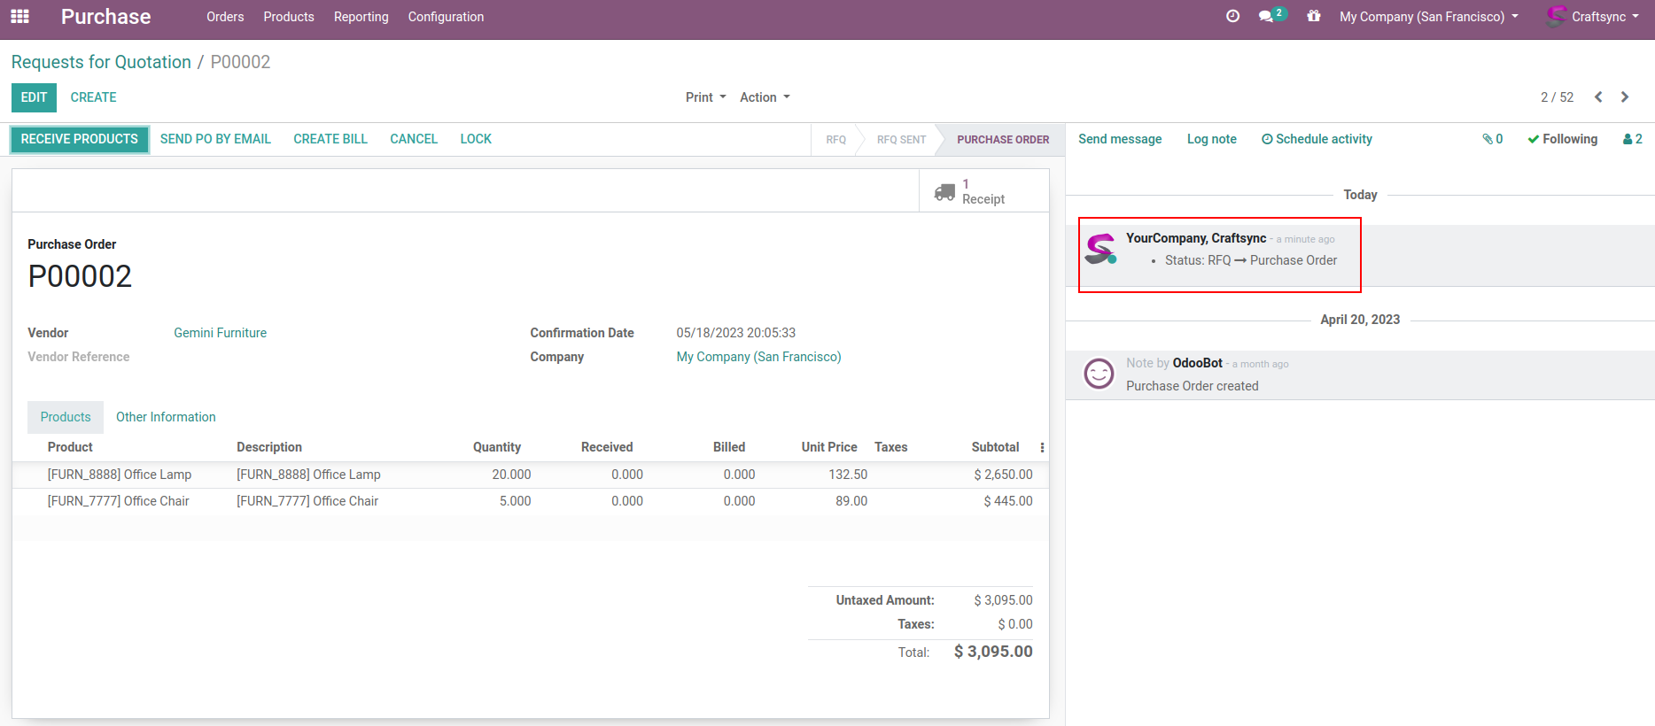Screen dimensions: 1655x726
Task: Switch to the Other Information tab
Action: pyautogui.click(x=166, y=417)
